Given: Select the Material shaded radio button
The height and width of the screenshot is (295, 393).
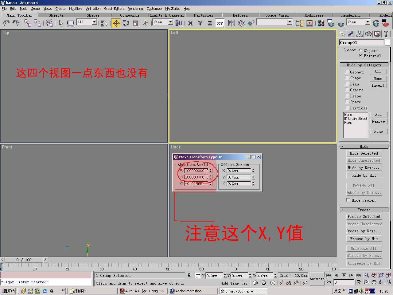Looking at the screenshot, I should tap(360, 56).
